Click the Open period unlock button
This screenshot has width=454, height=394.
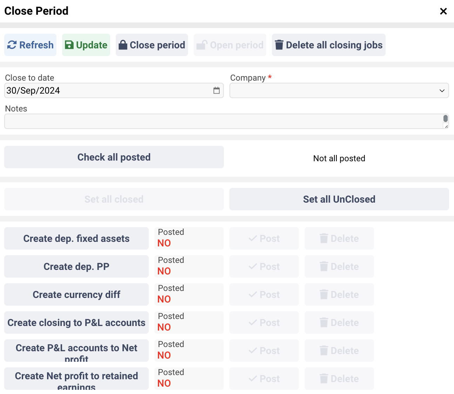[x=230, y=45]
